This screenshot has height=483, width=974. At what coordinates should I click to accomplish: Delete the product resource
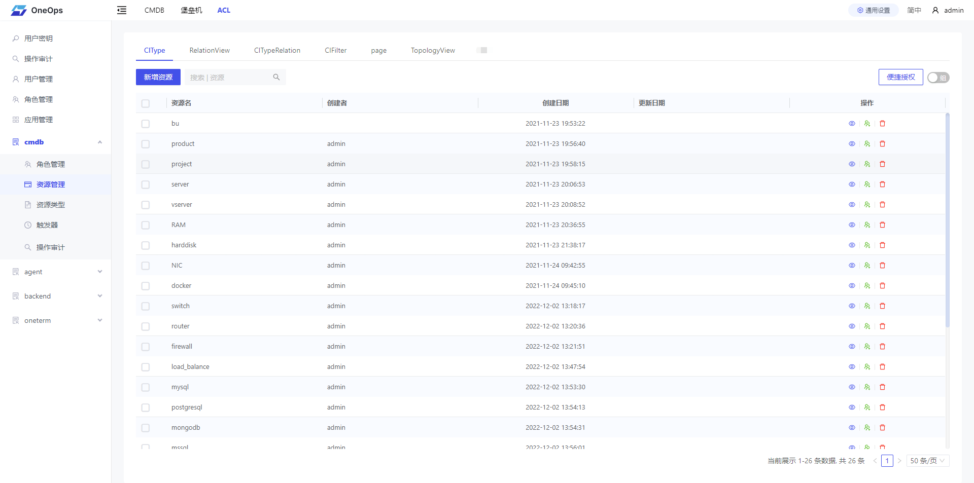coord(882,143)
